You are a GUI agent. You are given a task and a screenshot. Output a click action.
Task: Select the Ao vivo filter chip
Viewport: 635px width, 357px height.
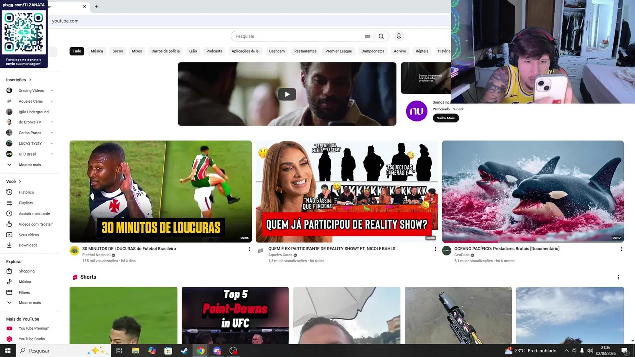(400, 51)
